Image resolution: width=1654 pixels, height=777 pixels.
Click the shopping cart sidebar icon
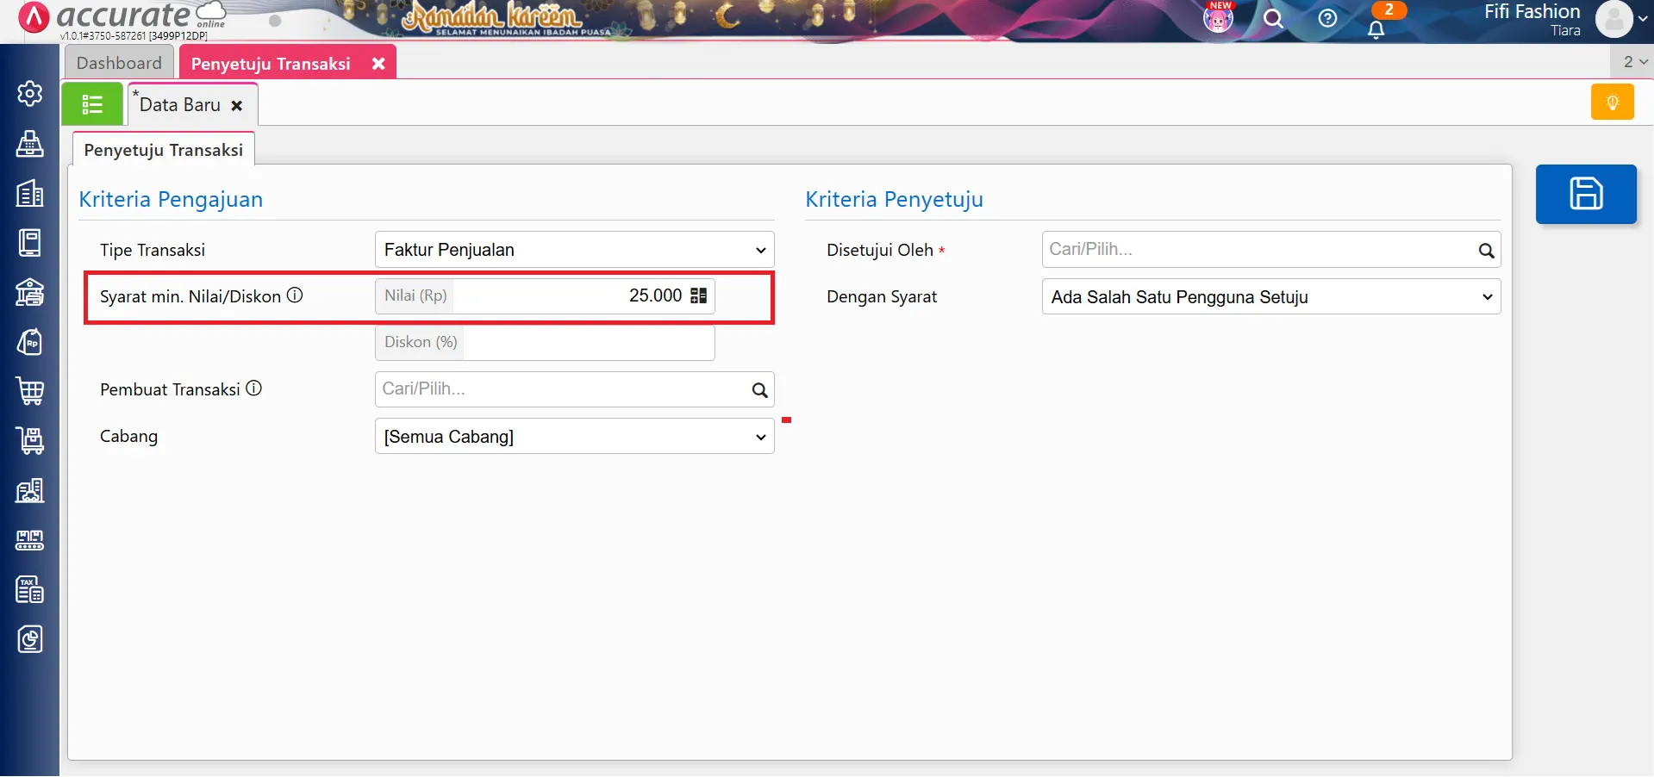point(30,391)
